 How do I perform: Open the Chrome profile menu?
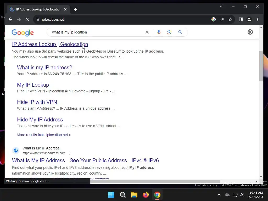pyautogui.click(x=249, y=19)
